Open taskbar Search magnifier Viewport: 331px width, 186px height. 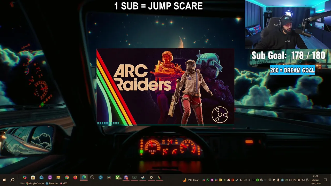click(x=12, y=180)
